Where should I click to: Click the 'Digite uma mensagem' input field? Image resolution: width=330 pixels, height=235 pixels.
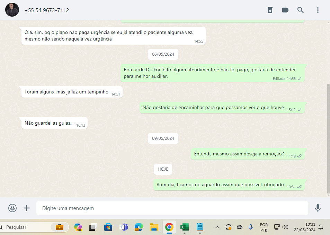[x=172, y=208]
